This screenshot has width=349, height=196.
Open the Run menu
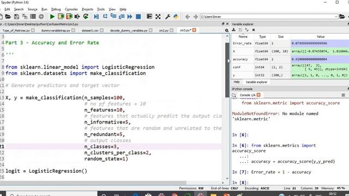tap(44, 9)
